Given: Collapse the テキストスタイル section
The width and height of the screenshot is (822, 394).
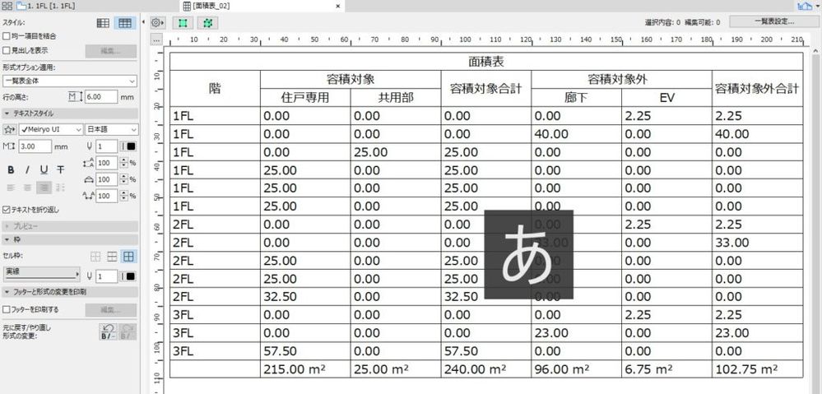Looking at the screenshot, I should click(x=69, y=114).
